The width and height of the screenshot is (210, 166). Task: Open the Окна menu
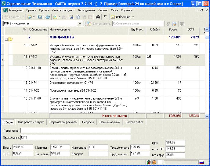(x=114, y=10)
